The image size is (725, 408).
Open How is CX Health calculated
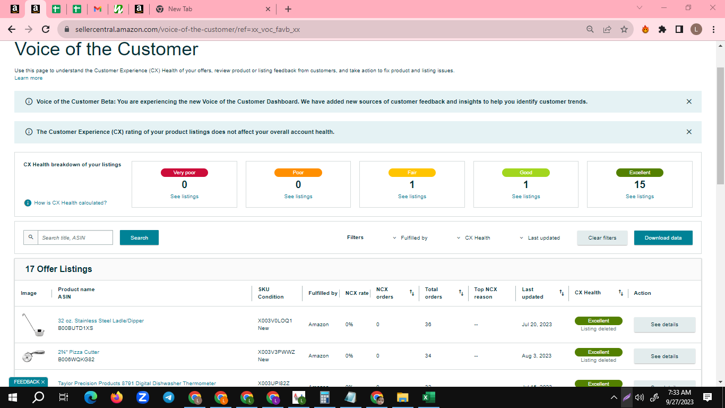pos(71,203)
